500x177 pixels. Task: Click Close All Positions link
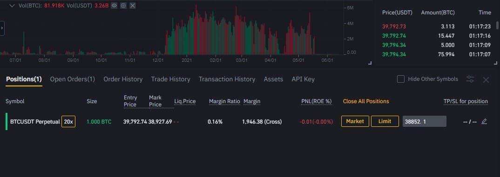point(366,101)
